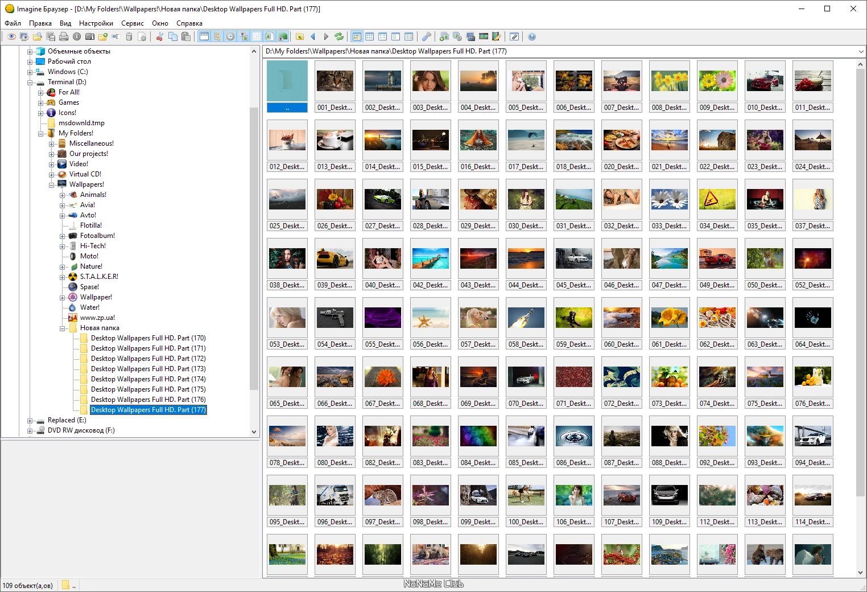Open the path address dropdown arrow
The width and height of the screenshot is (867, 592).
[861, 51]
